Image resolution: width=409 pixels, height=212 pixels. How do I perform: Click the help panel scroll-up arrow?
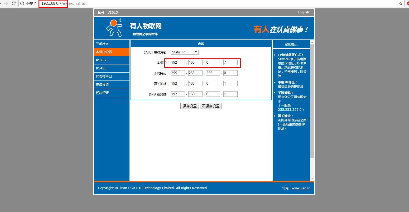click(x=312, y=42)
